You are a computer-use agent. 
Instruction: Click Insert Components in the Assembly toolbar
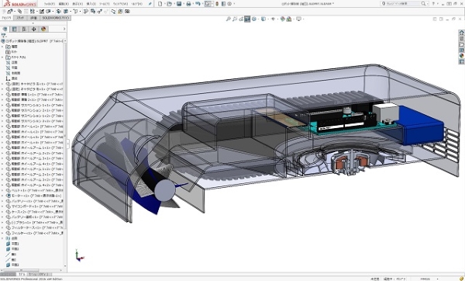click(10, 12)
